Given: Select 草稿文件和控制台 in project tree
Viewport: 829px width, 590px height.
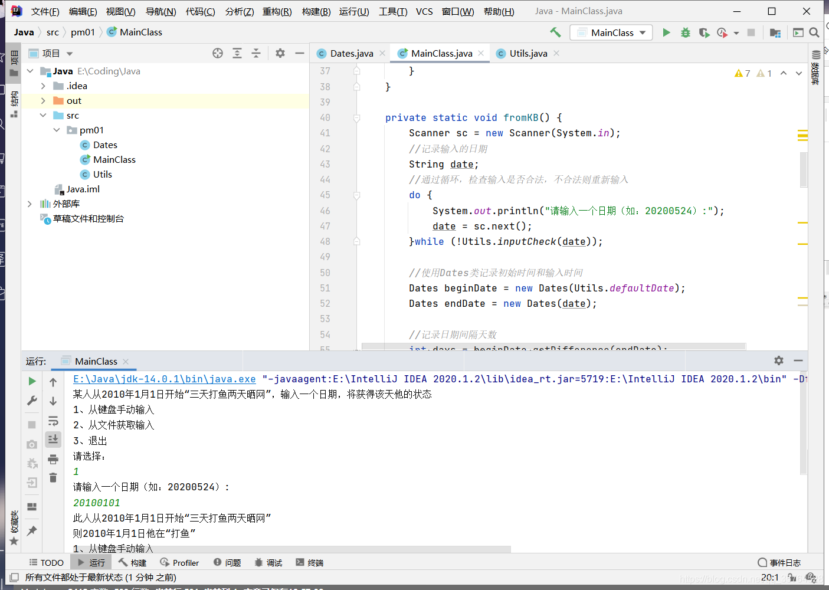Looking at the screenshot, I should (82, 219).
